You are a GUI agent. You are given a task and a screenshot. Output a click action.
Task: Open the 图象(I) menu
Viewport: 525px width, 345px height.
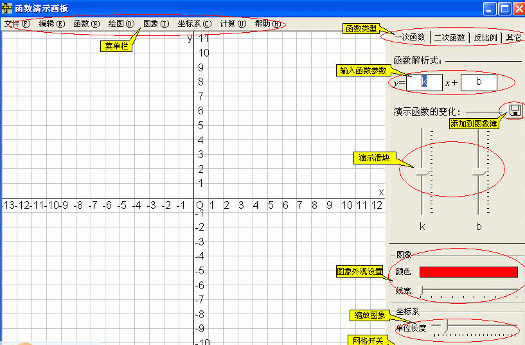point(156,24)
